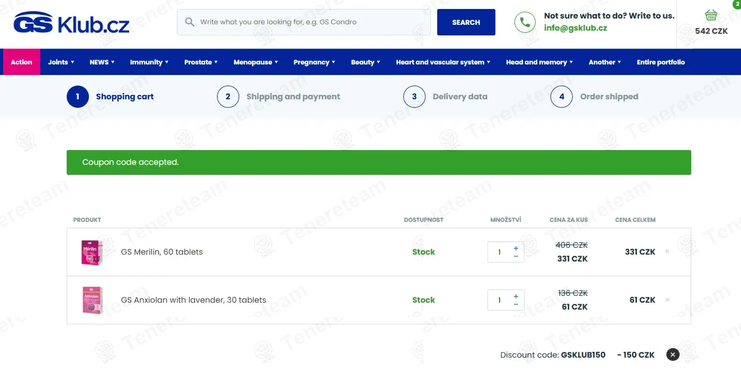Open the GS Klub.cz logo homepage
The image size is (741, 383).
pos(71,22)
